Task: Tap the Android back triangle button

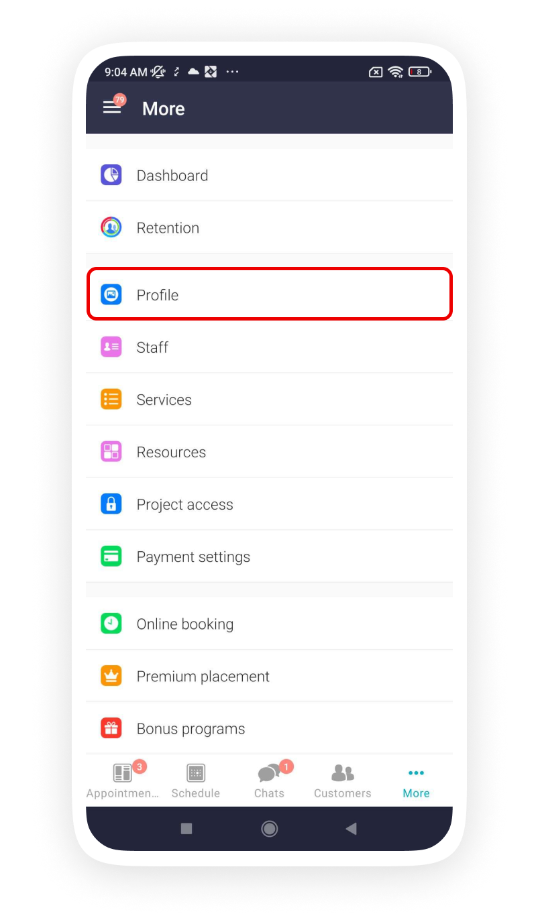Action: point(351,829)
